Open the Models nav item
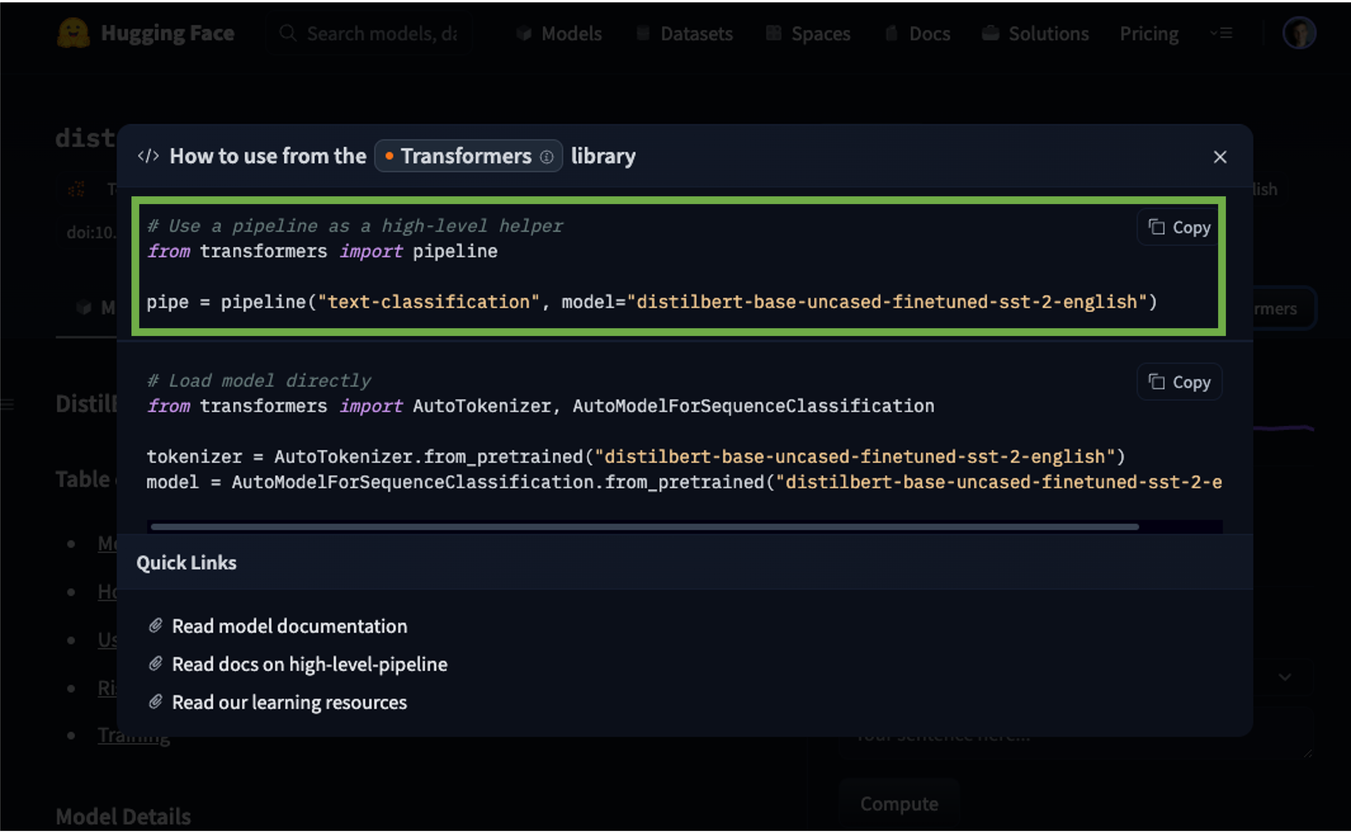Image resolution: width=1351 pixels, height=833 pixels. 560,34
